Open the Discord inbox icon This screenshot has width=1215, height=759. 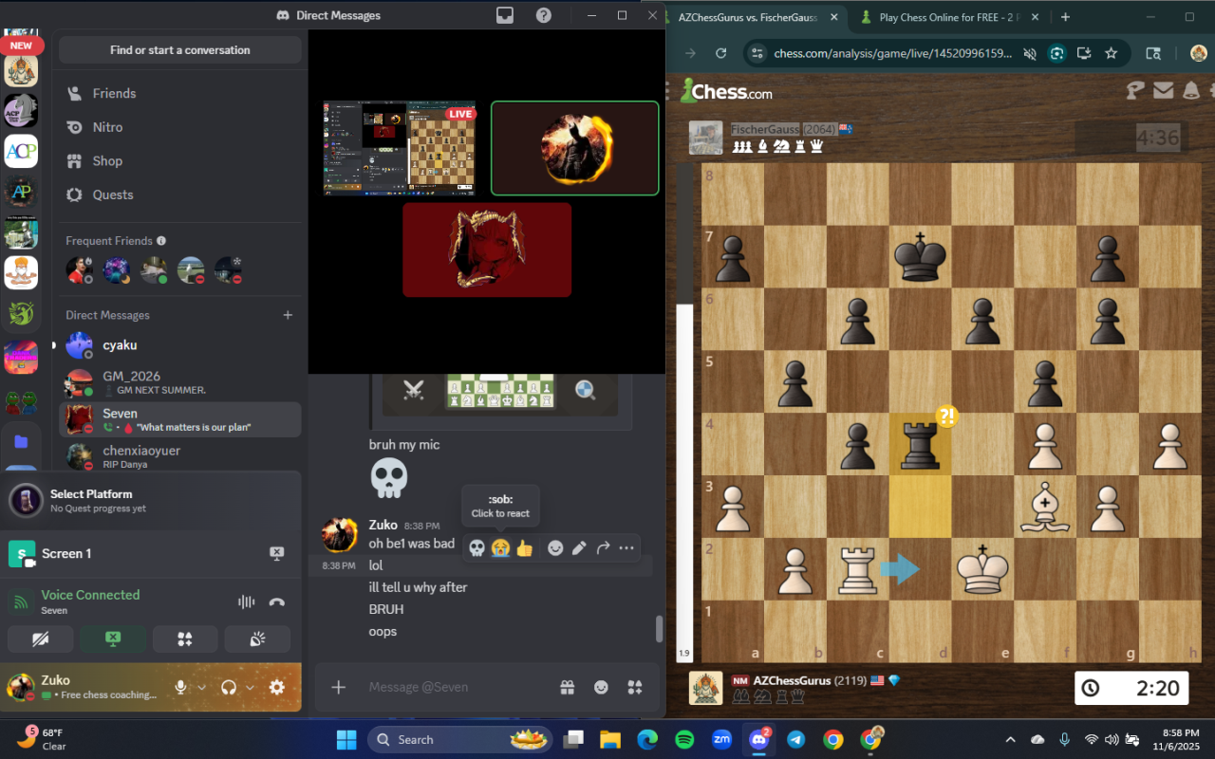[x=505, y=15]
